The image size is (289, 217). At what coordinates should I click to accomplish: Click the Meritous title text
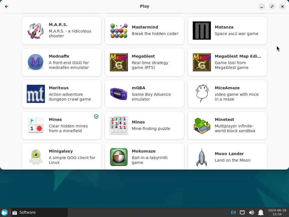(x=59, y=88)
